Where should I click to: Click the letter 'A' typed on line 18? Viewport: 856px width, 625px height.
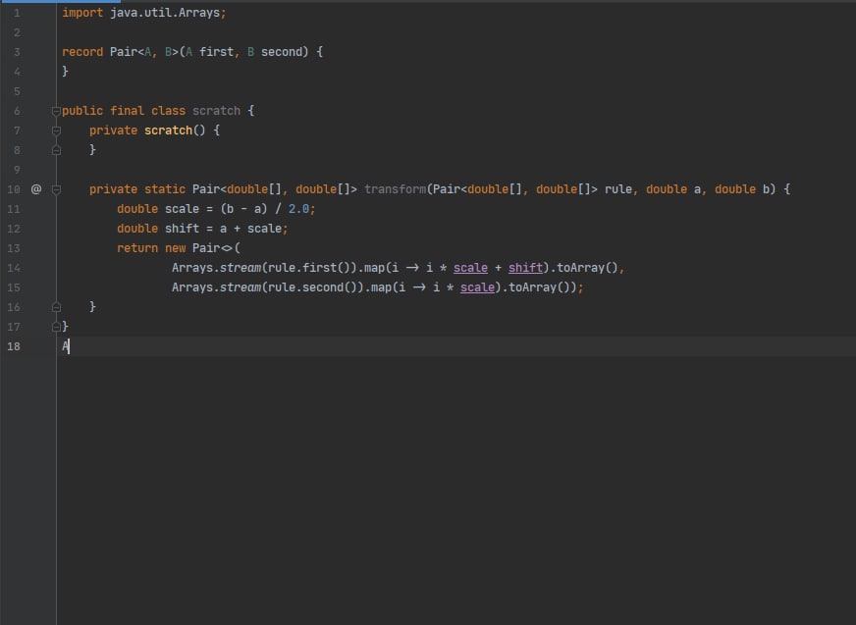click(65, 346)
